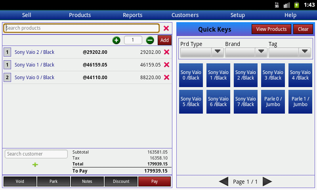Tap Sony Vaio 5 /Black quick key
The image size is (317, 190).
[x=191, y=102]
